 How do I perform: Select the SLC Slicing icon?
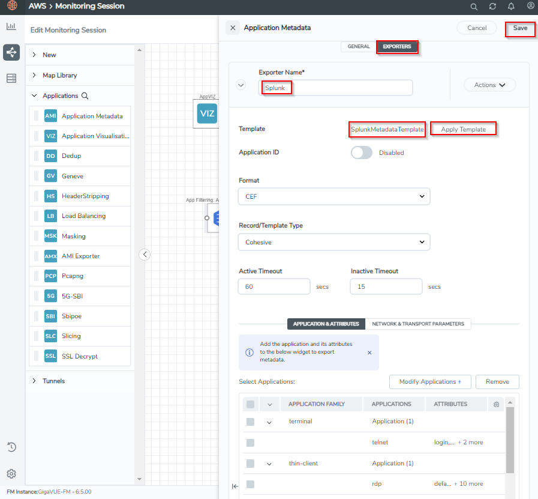50,336
